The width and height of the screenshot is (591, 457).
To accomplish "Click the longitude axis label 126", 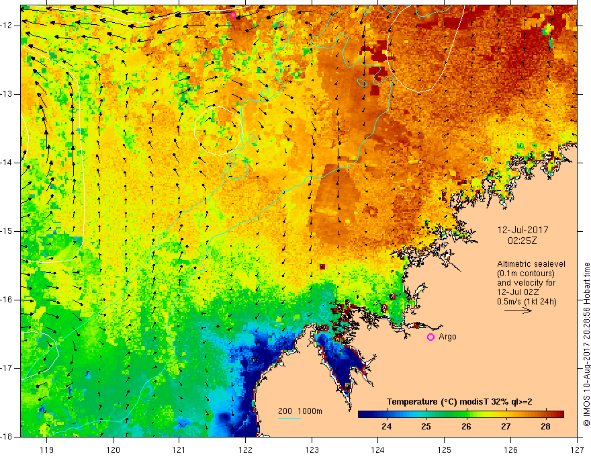I will 510,450.
